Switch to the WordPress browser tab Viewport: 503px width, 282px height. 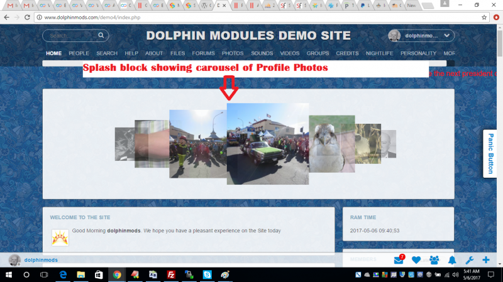[206, 5]
